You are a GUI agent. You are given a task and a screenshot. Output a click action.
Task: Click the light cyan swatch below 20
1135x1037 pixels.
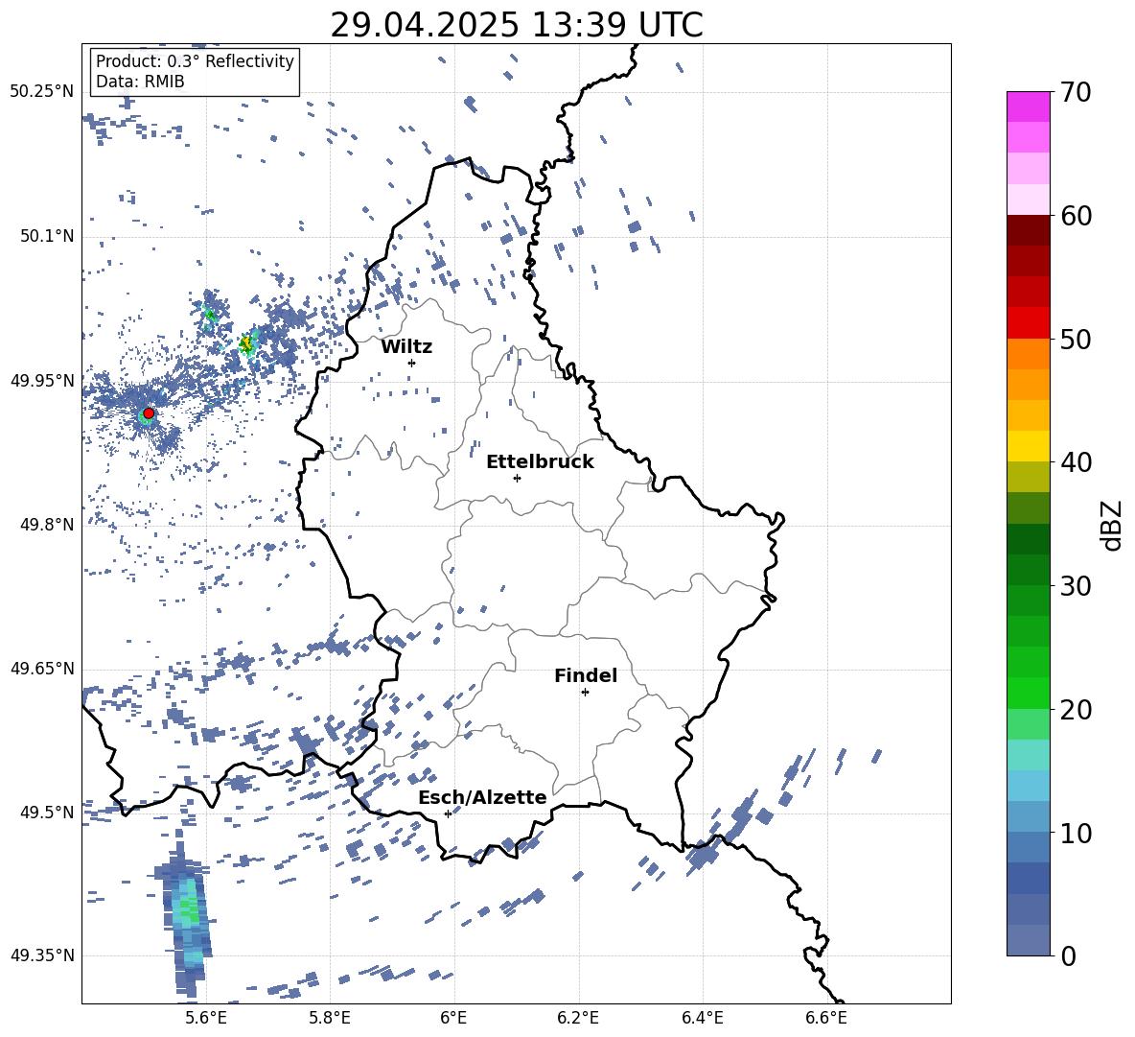[1029, 755]
